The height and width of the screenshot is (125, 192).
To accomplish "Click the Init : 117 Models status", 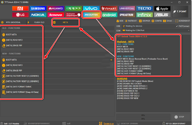I will click(x=11, y=124).
